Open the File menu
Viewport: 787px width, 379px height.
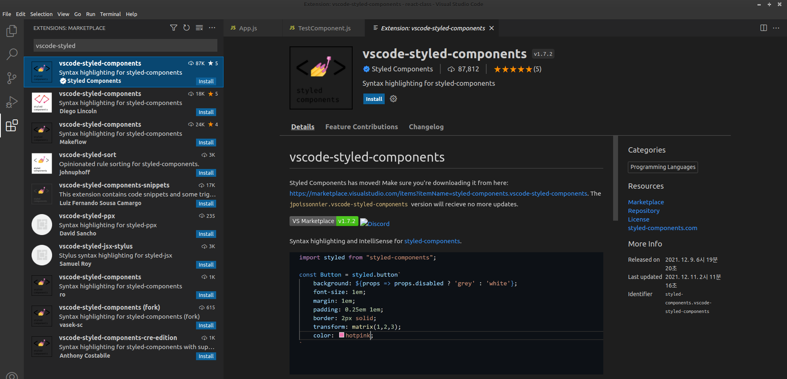pyautogui.click(x=7, y=14)
